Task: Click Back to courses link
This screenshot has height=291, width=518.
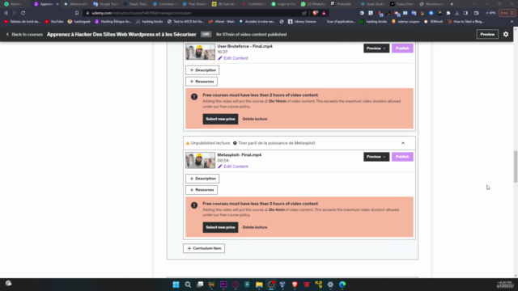Action: point(24,34)
